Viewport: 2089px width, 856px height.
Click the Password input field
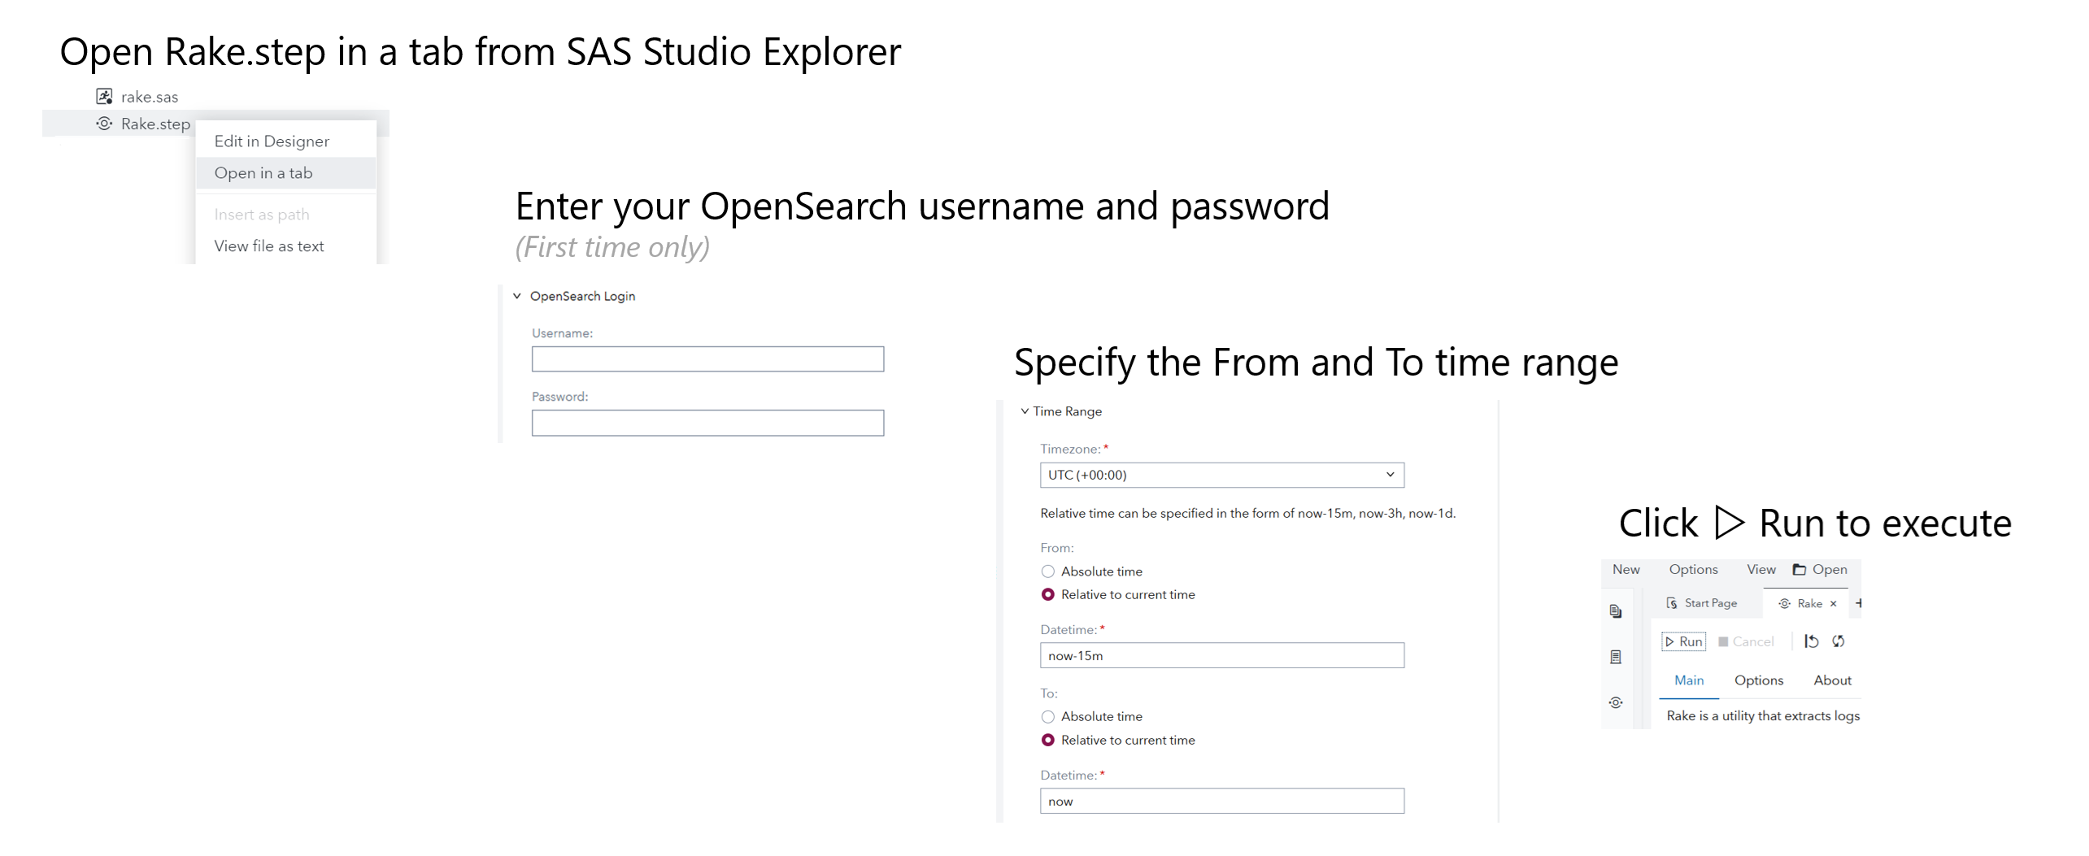707,423
